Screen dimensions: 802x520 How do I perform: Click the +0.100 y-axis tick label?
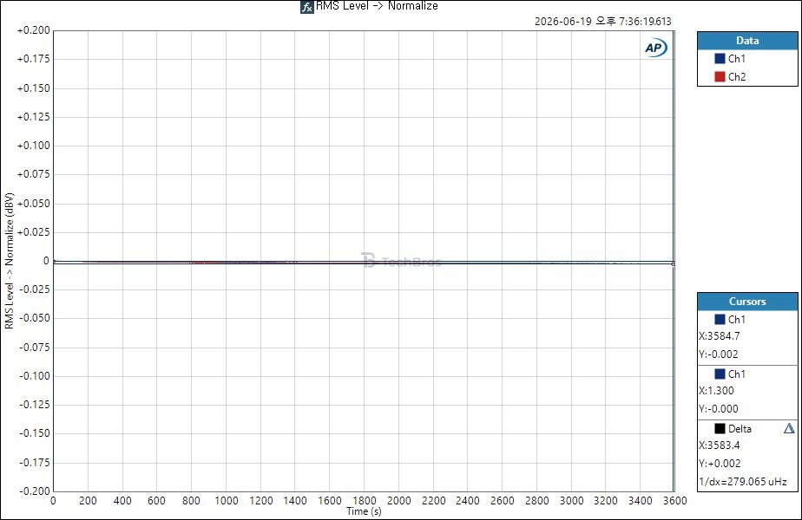pos(34,146)
